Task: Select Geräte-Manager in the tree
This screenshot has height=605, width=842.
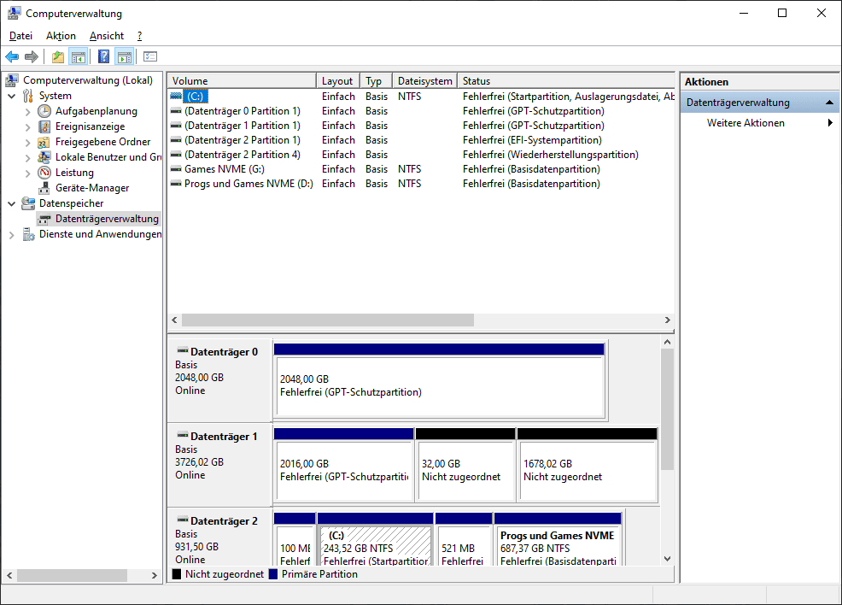Action: pos(92,188)
